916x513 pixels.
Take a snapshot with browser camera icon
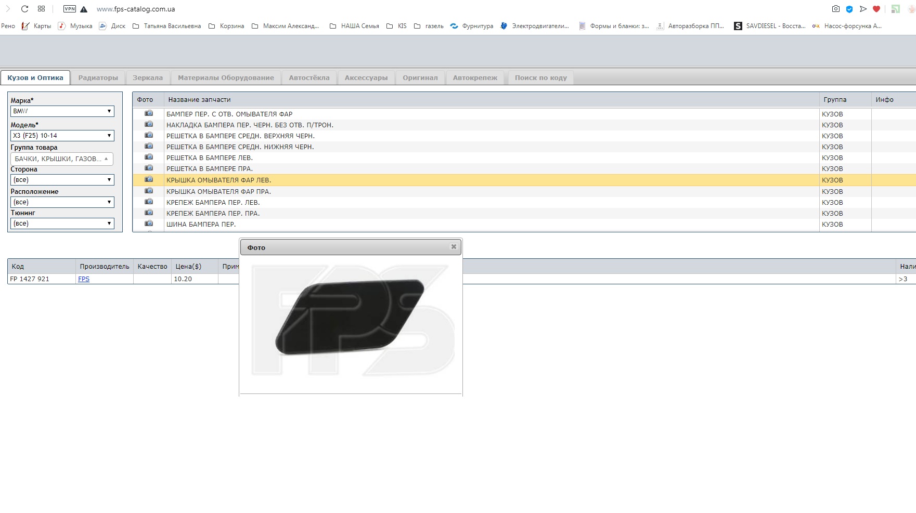(835, 9)
